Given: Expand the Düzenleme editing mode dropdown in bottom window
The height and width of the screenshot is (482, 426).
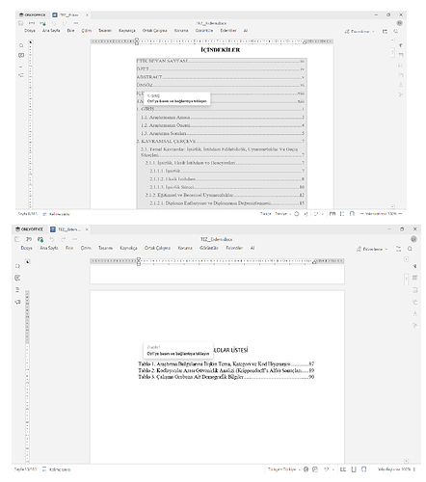Looking at the screenshot, I should point(372,249).
